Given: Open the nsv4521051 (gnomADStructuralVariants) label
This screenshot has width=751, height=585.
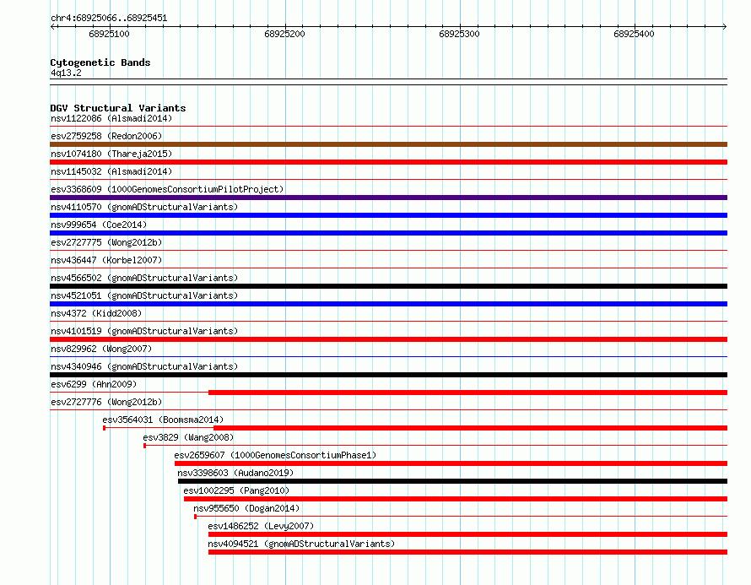Looking at the screenshot, I should pos(144,295).
